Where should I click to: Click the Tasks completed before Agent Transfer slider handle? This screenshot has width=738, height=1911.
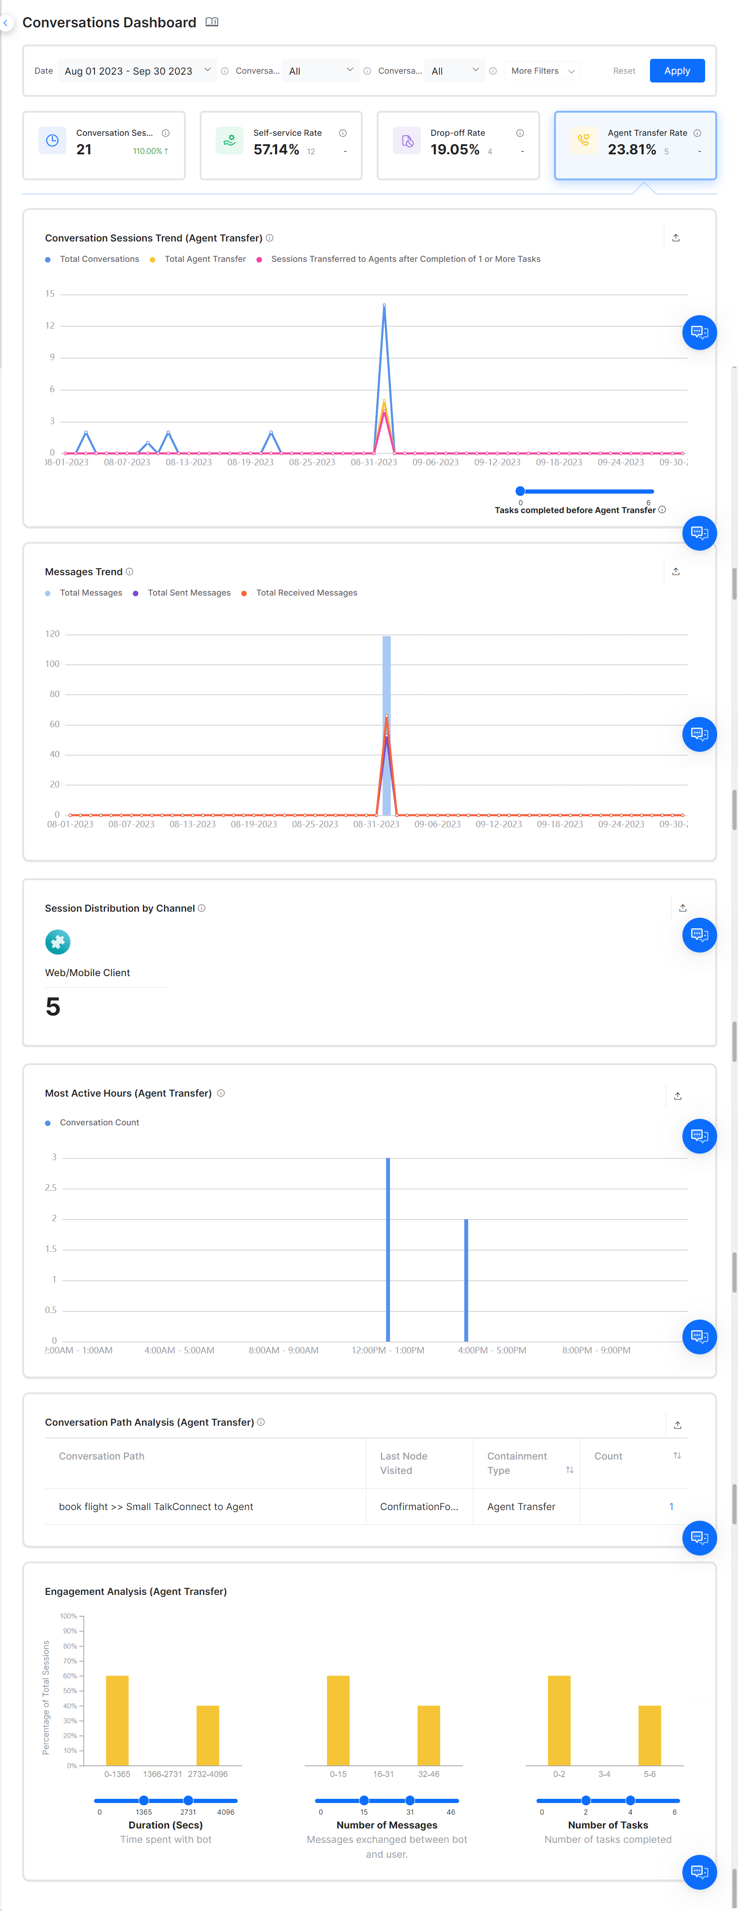click(x=520, y=491)
